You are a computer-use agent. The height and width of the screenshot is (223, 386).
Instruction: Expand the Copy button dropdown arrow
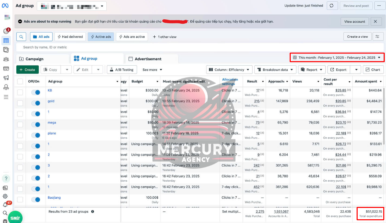click(x=67, y=70)
